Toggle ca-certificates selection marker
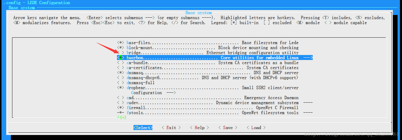This screenshot has width=402, height=140. pos(121,68)
